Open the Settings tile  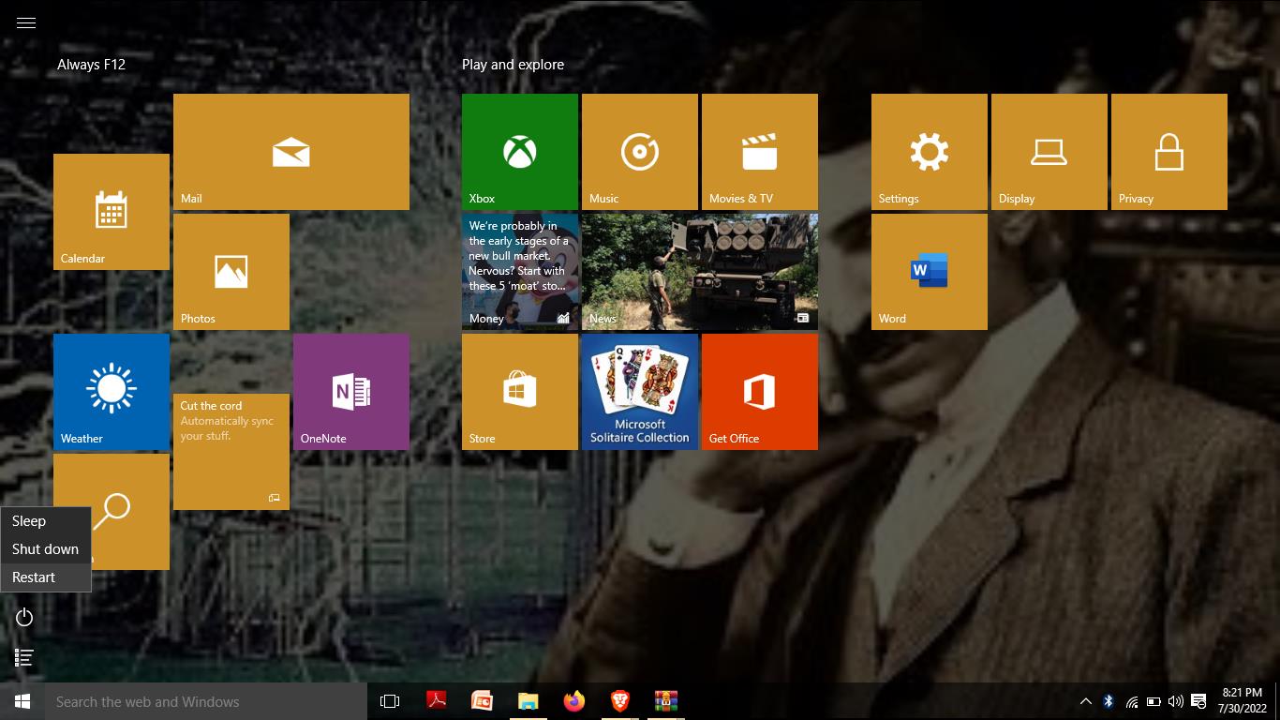[930, 152]
